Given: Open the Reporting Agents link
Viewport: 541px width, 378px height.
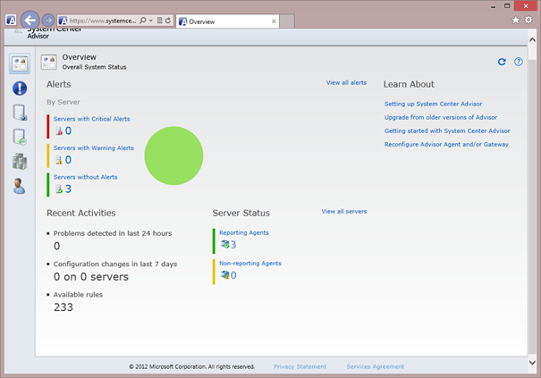Looking at the screenshot, I should pos(243,232).
